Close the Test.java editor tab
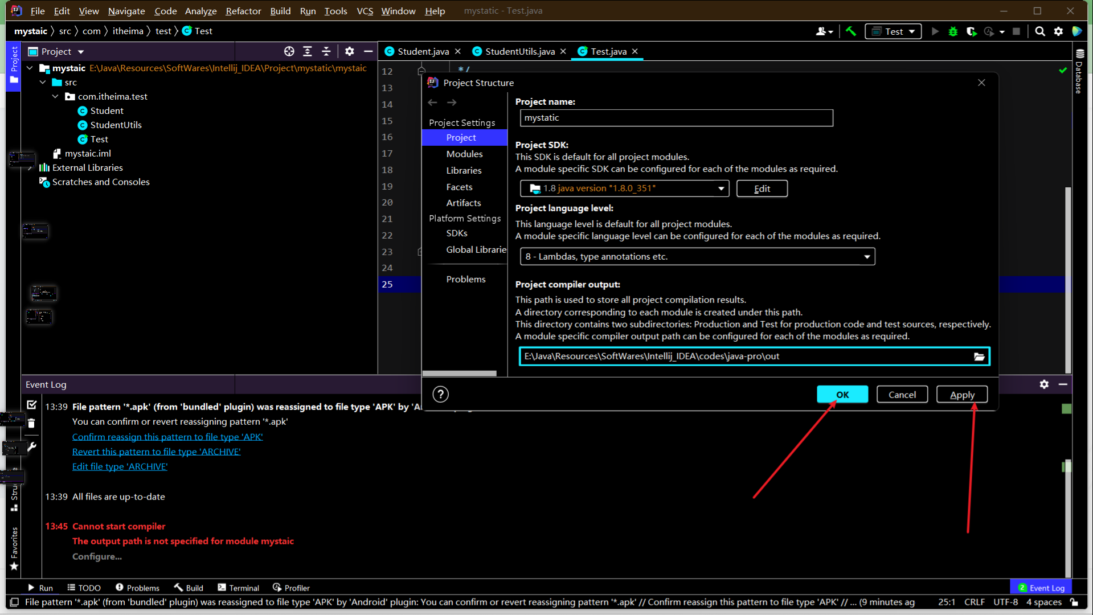1093x615 pixels. [x=634, y=51]
